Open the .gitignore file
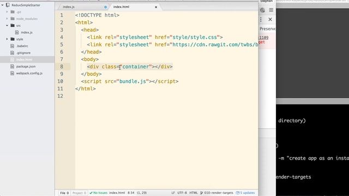Image resolution: width=349 pixels, height=196 pixels. (x=23, y=53)
